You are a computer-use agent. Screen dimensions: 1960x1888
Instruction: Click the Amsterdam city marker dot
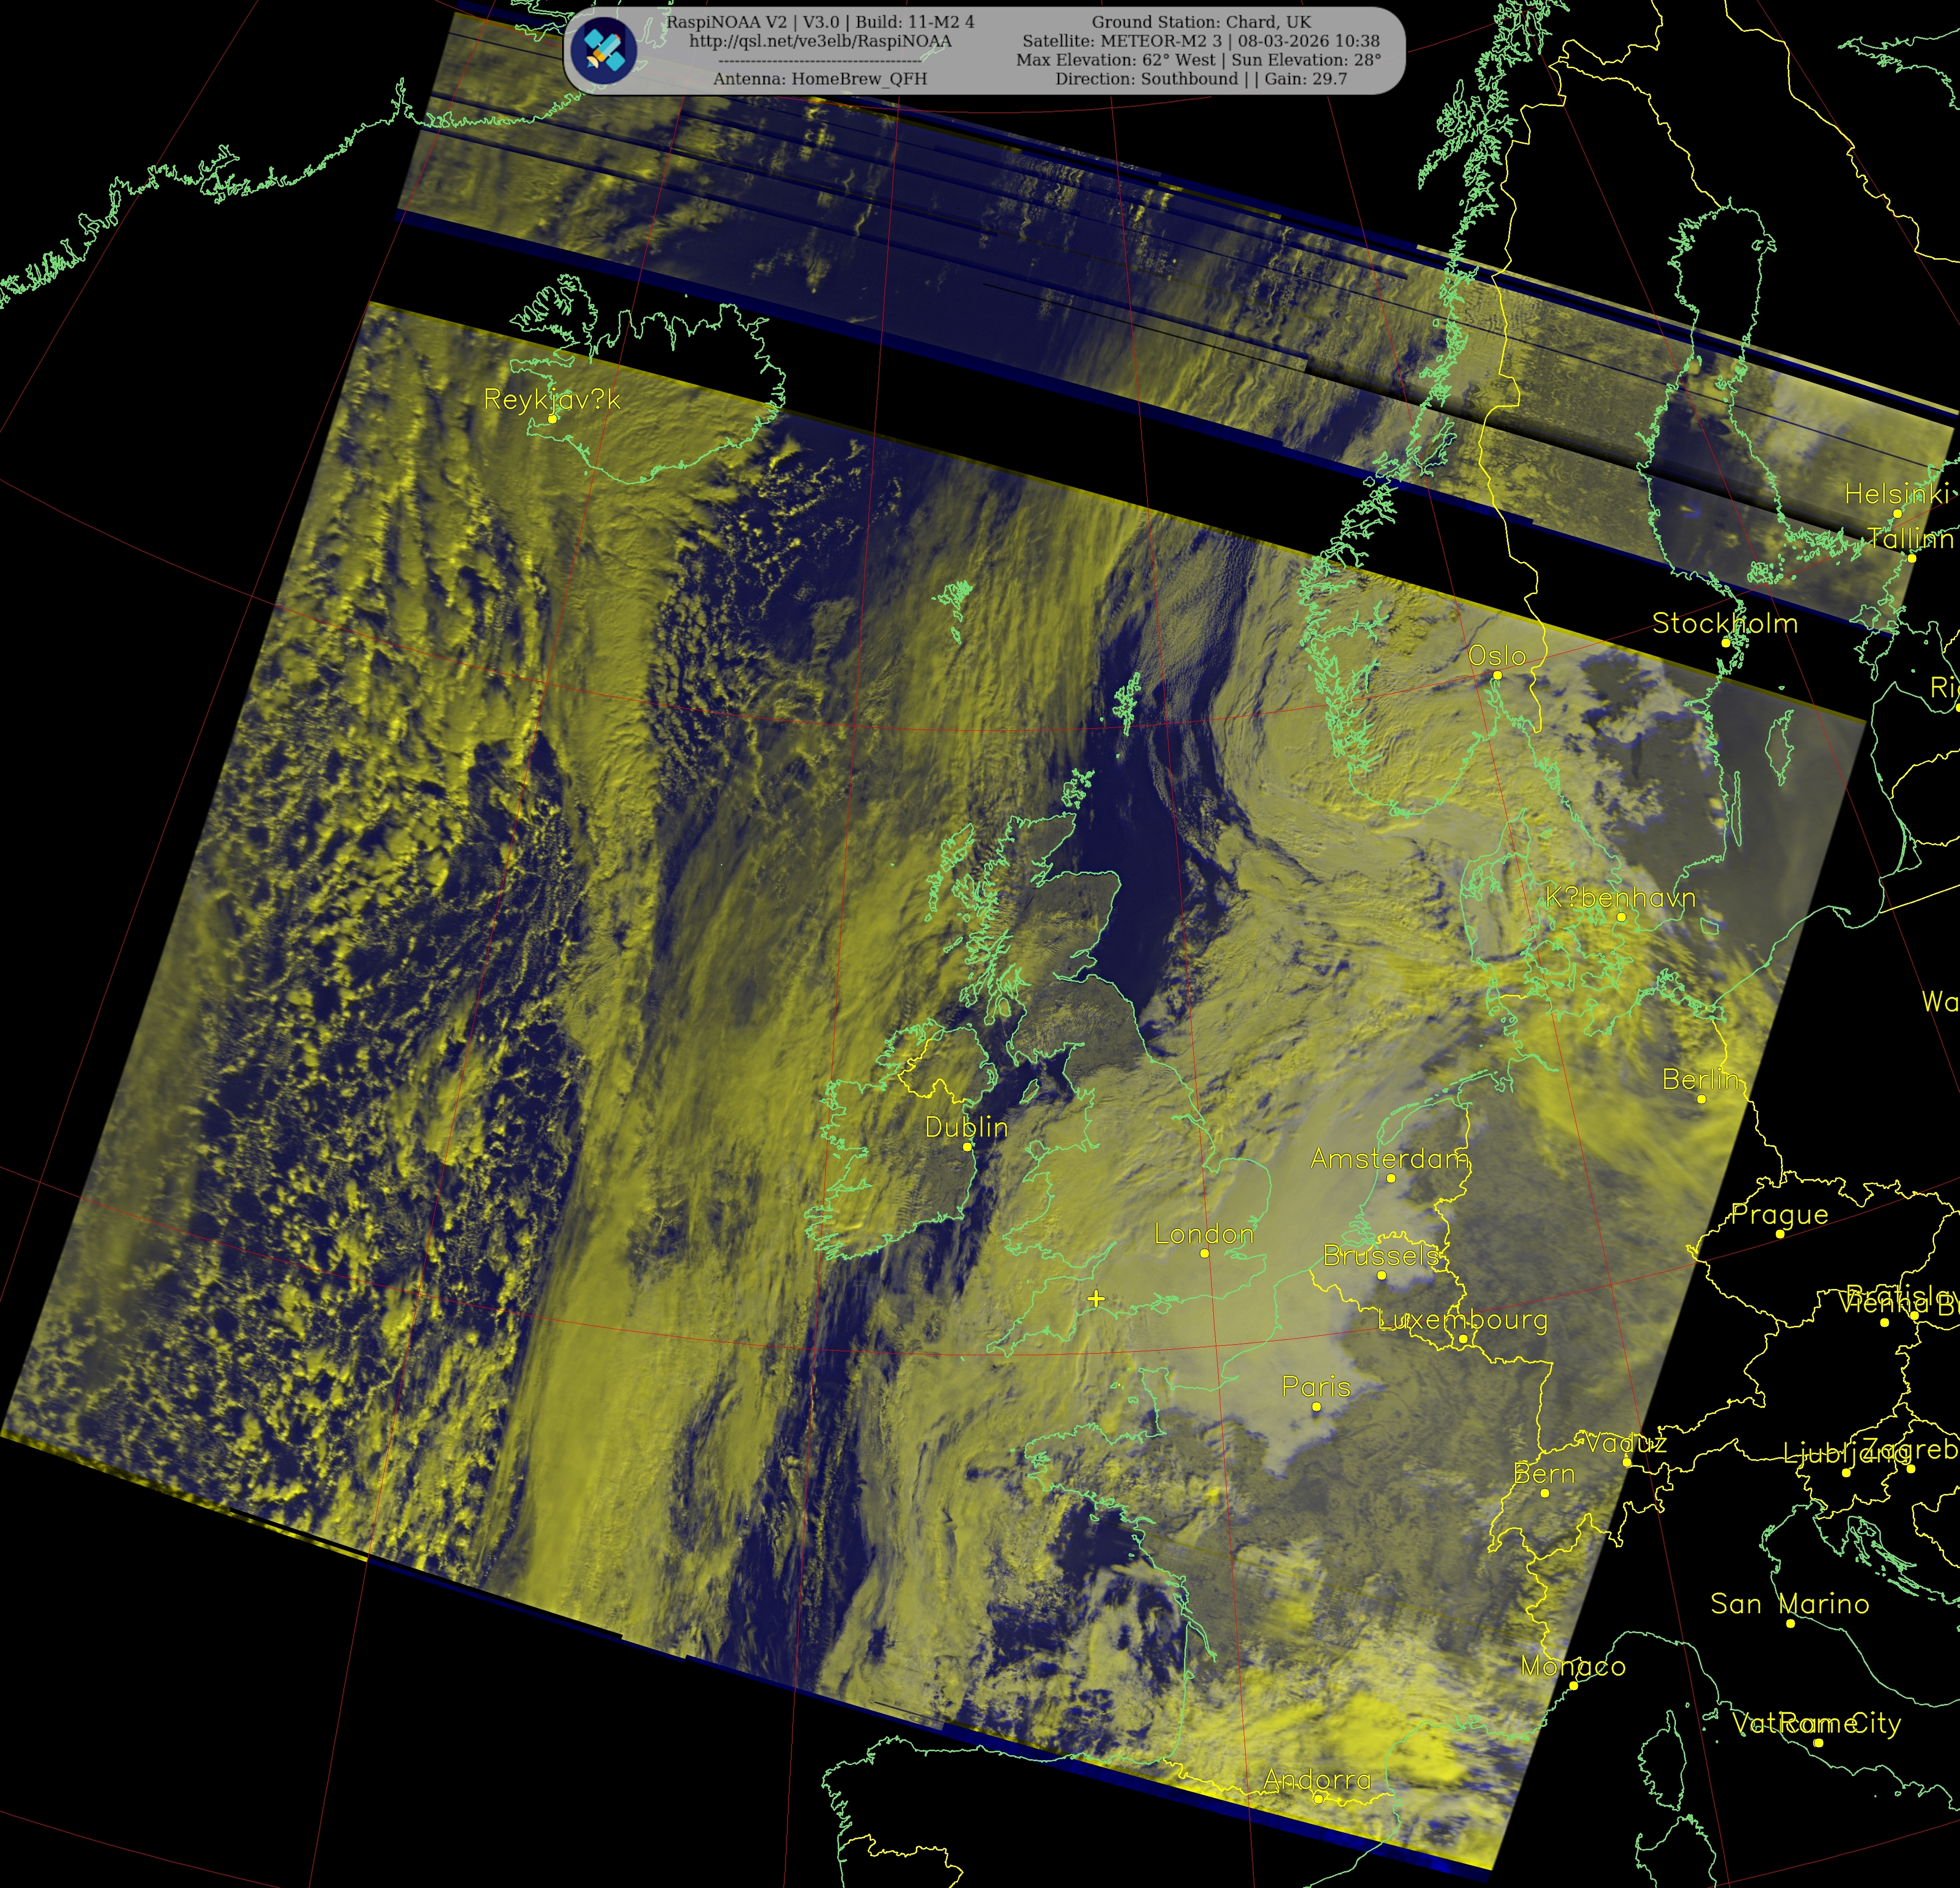pos(1390,1178)
